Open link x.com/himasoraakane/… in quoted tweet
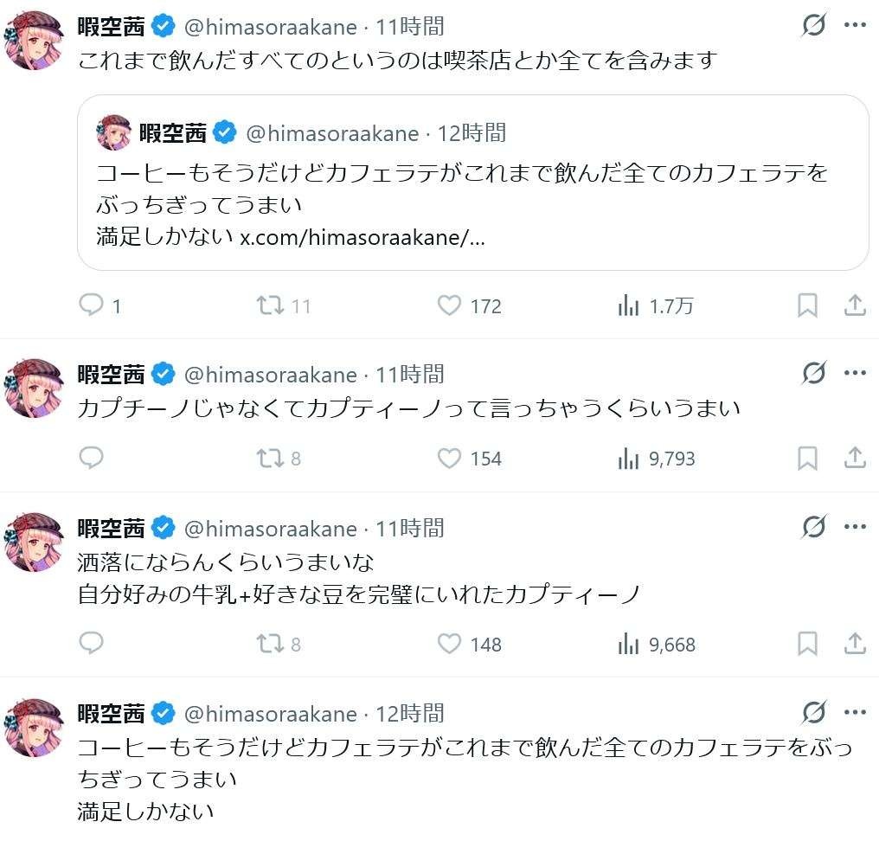 click(362, 238)
